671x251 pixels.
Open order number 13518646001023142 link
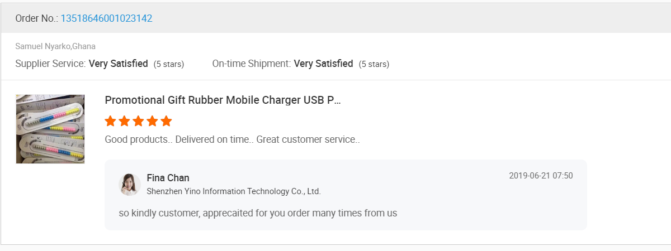106,18
